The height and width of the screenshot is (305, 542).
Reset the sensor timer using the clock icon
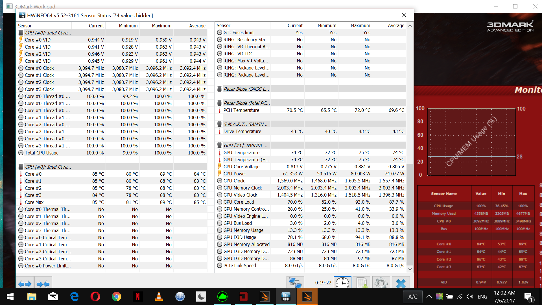click(x=342, y=283)
